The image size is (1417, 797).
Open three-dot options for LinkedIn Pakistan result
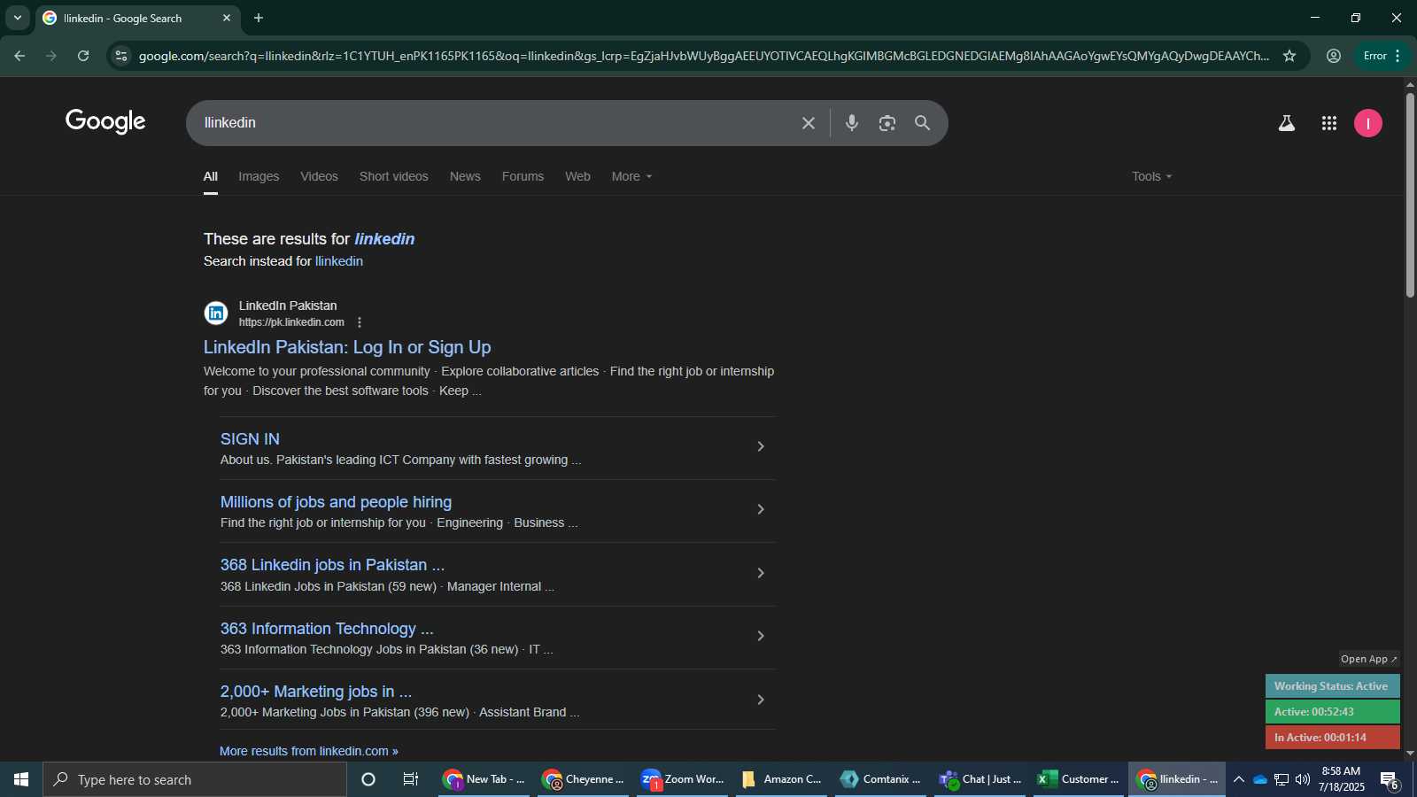(359, 322)
